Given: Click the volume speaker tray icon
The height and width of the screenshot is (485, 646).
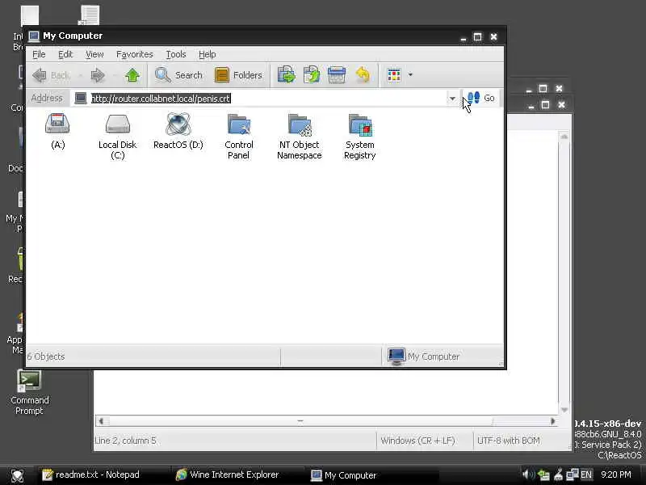Looking at the screenshot, I should (529, 474).
